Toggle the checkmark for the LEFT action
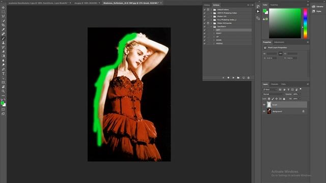This screenshot has width=326, height=183. 204,30
